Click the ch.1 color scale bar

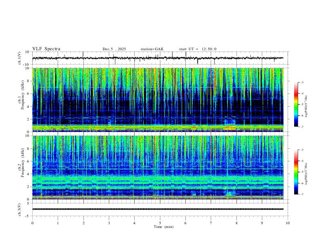[x=296, y=105]
